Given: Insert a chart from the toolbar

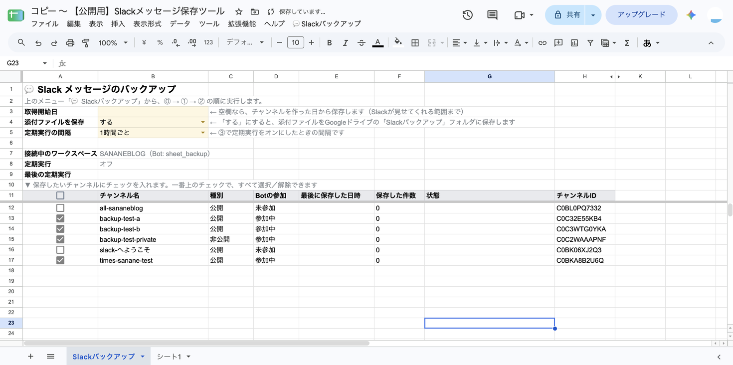Looking at the screenshot, I should (x=574, y=43).
